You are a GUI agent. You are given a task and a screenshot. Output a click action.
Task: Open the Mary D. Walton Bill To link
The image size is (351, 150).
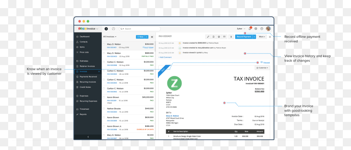(x=172, y=116)
